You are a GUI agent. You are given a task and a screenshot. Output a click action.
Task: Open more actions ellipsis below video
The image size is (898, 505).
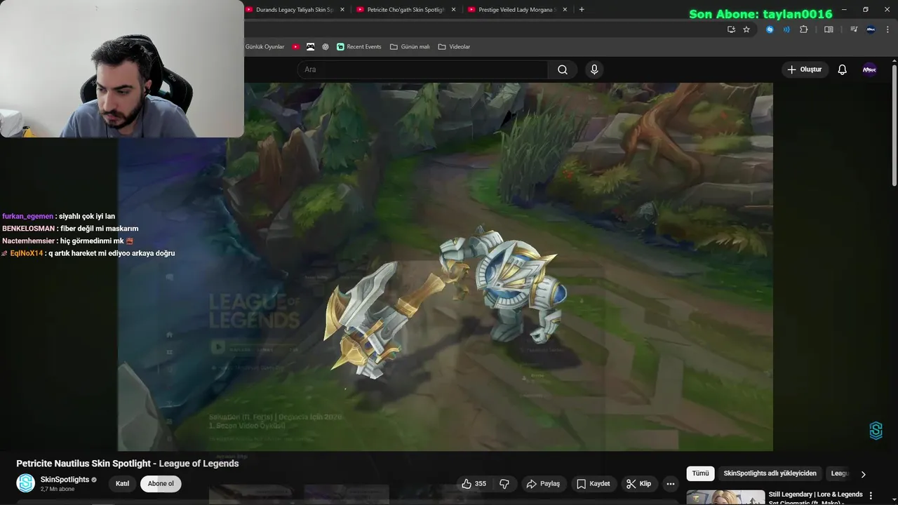(x=671, y=483)
